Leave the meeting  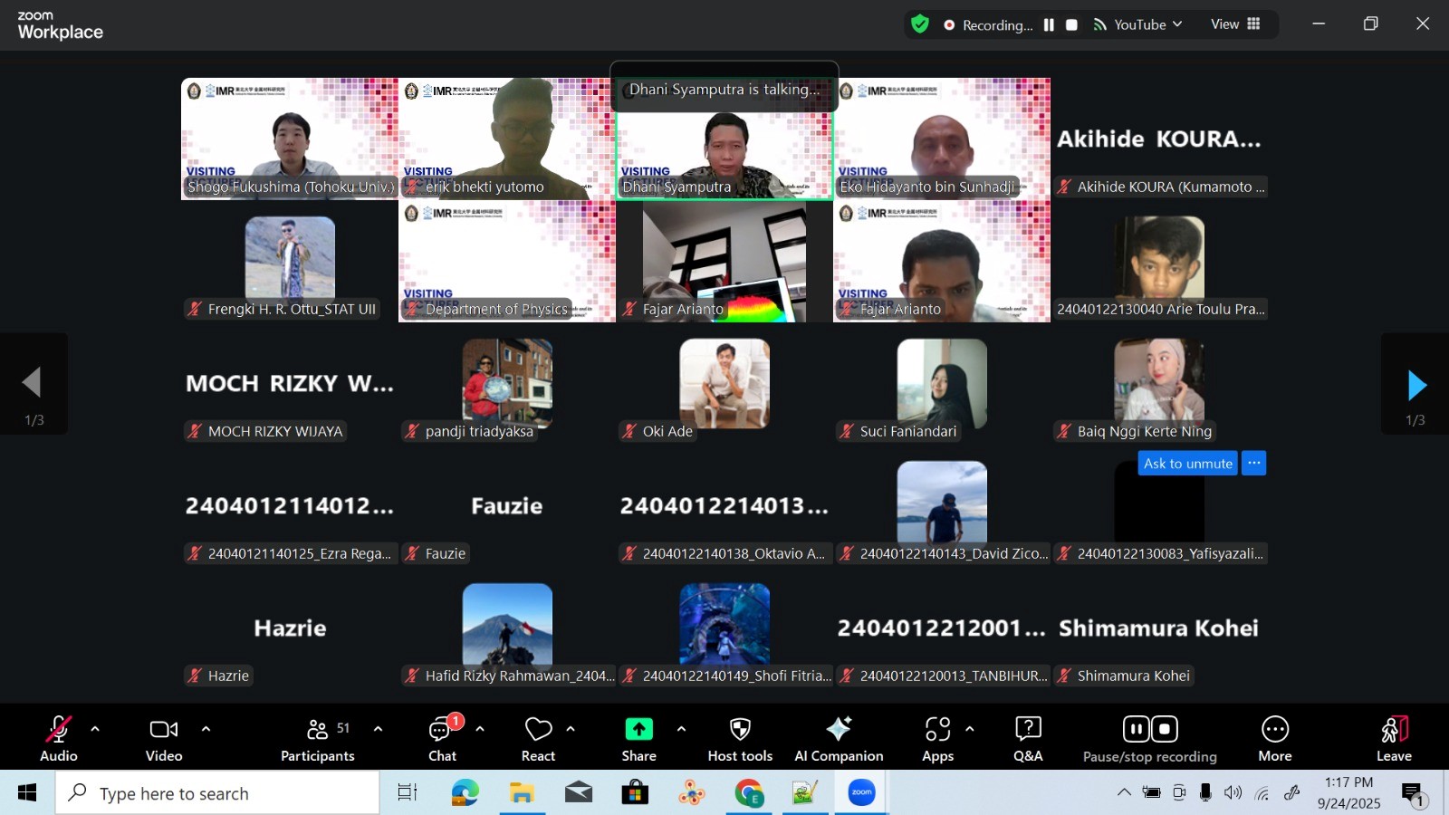1394,738
